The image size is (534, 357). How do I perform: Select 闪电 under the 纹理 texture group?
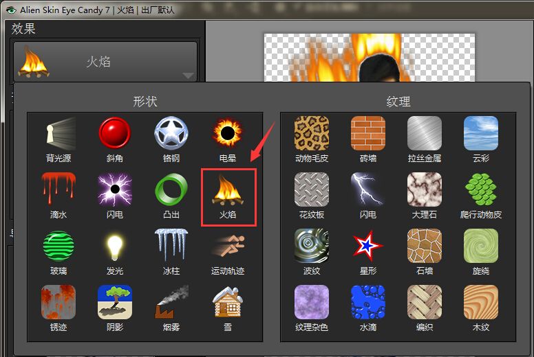[x=368, y=196]
